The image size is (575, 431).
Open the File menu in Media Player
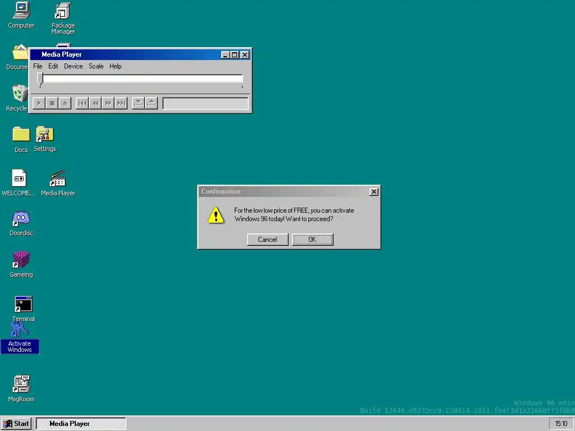38,66
